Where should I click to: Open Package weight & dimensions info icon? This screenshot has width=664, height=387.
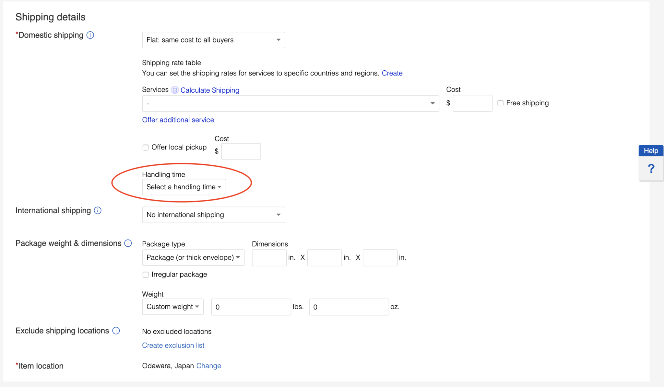pyautogui.click(x=128, y=243)
